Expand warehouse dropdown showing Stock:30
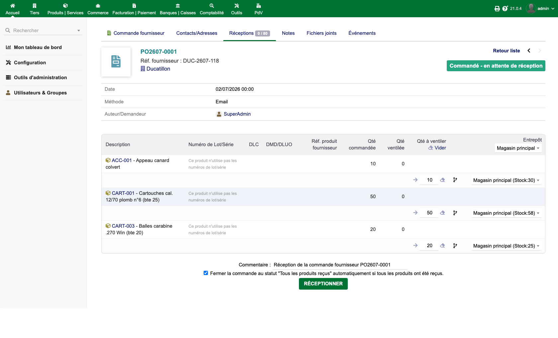Screen dimensions: 558x338 click(507, 180)
